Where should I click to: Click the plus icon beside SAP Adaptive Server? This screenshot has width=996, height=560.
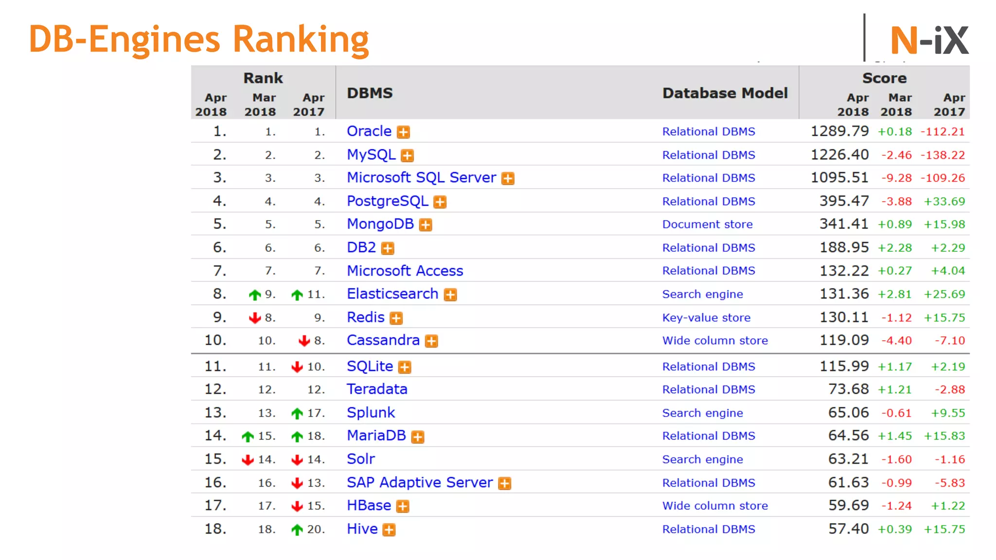(505, 483)
